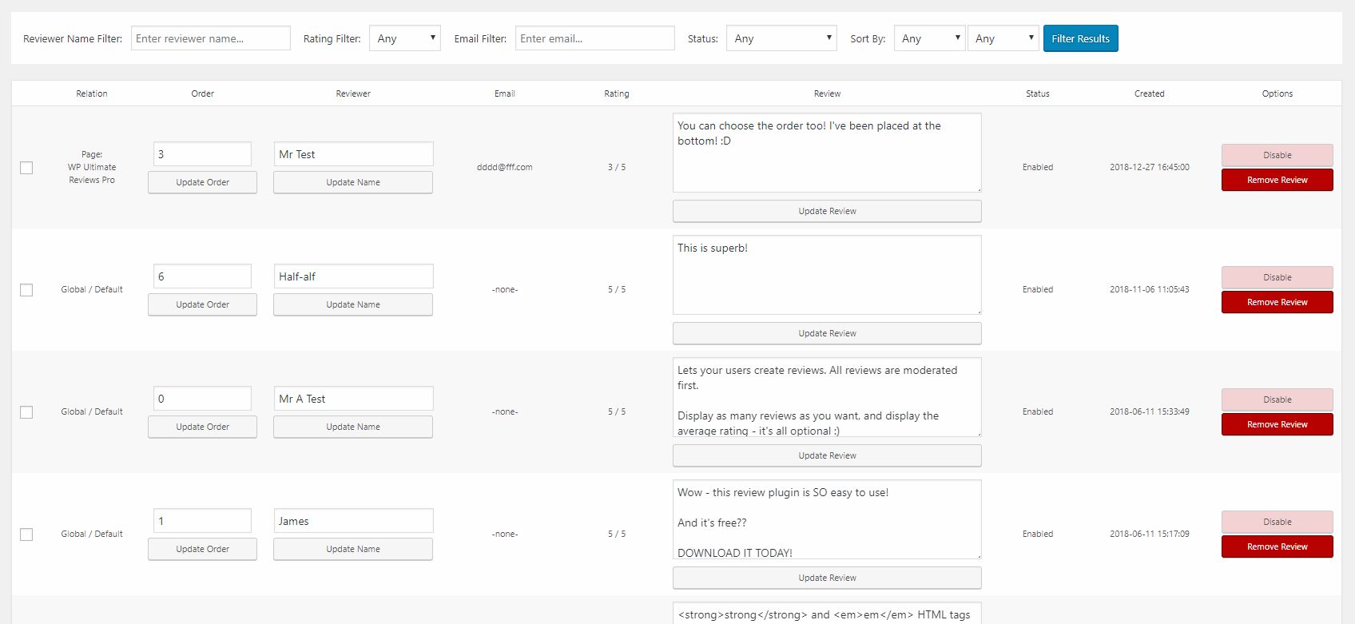1355x624 pixels.
Task: Remove the James review
Action: 1277,546
